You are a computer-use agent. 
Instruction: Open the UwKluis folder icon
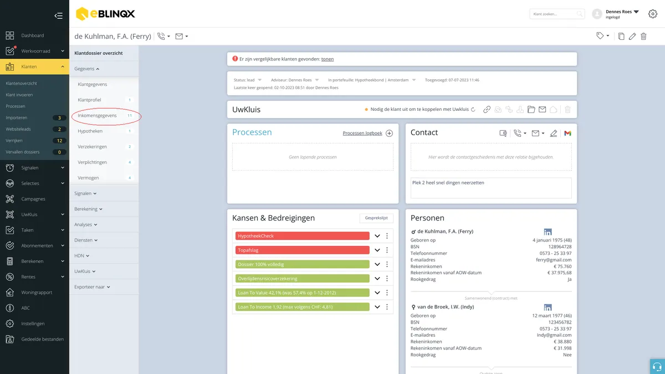click(531, 110)
